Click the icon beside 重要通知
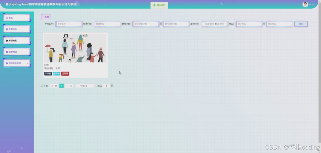 (x=7, y=52)
